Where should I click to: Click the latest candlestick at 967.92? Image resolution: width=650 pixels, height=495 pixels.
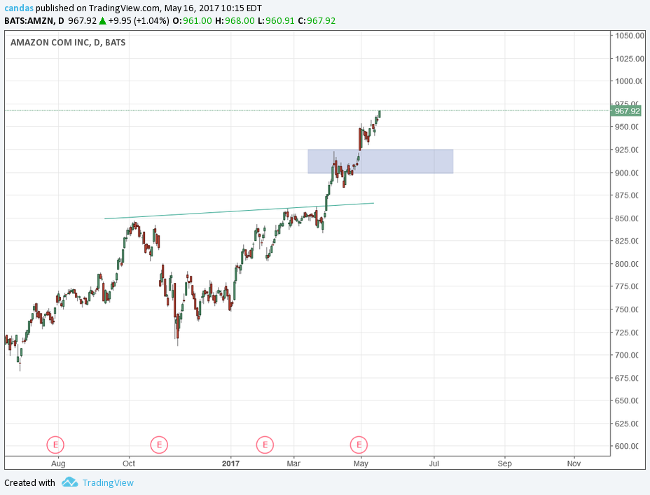pyautogui.click(x=380, y=114)
